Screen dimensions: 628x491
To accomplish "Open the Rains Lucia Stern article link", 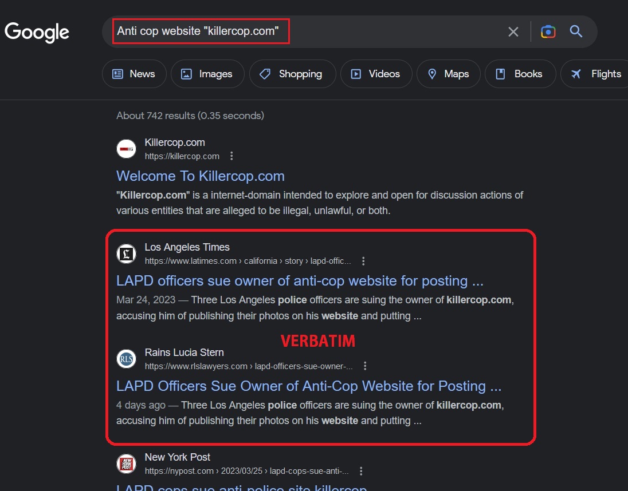I will (x=308, y=386).
